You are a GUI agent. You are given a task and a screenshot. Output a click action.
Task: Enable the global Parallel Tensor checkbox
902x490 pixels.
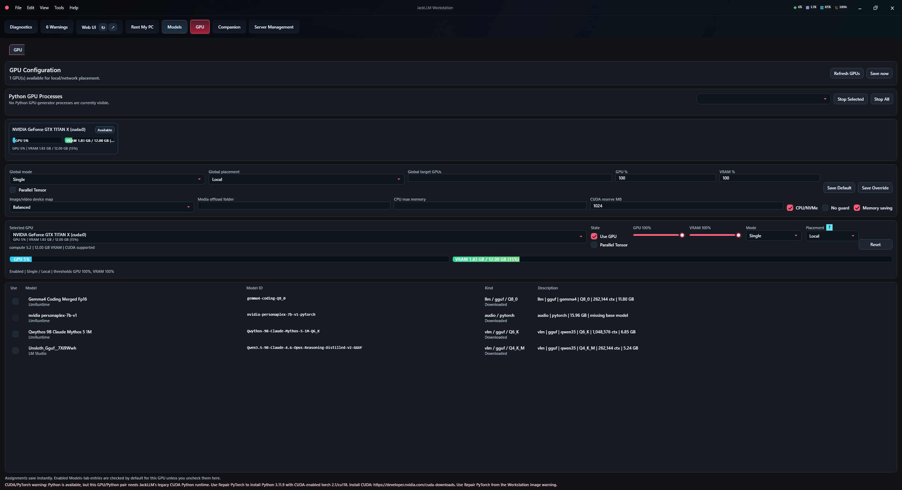[13, 190]
